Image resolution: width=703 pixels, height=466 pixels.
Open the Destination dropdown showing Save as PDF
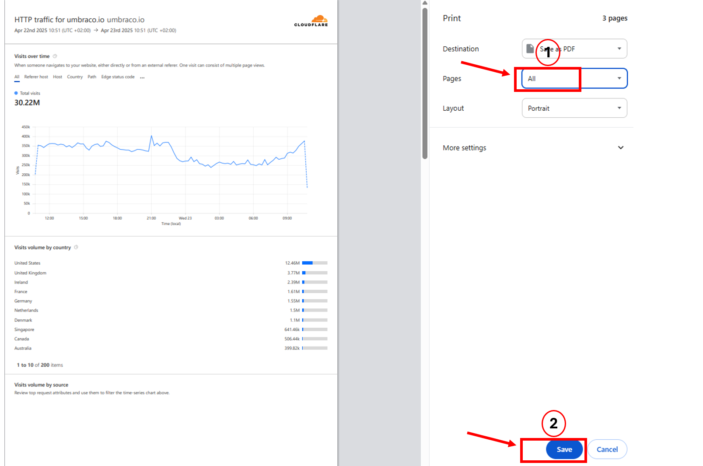[x=574, y=49]
